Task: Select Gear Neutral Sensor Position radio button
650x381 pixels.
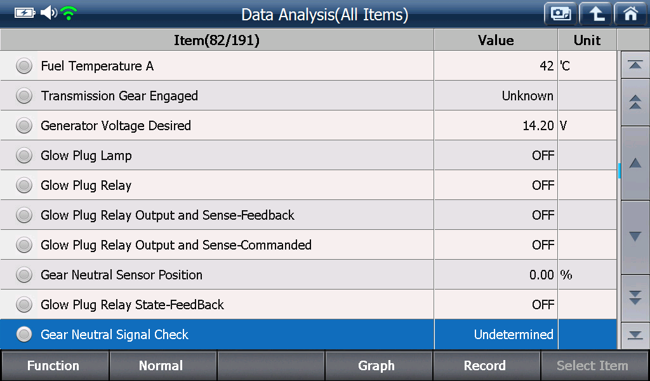Action: coord(24,275)
